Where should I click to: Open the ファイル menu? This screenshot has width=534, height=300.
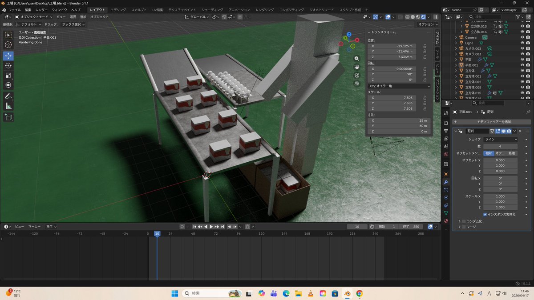(x=15, y=10)
